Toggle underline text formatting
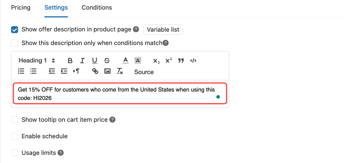Image resolution: width=344 pixels, height=163 pixels. pos(95,61)
